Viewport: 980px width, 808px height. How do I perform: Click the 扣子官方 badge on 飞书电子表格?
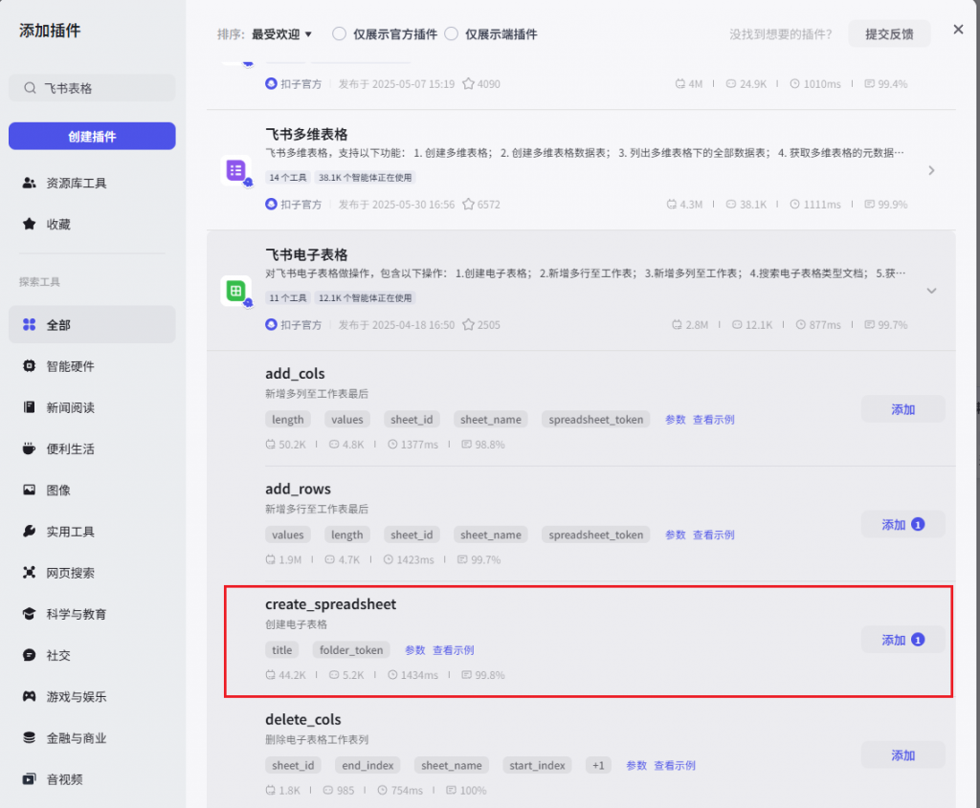[x=293, y=325]
